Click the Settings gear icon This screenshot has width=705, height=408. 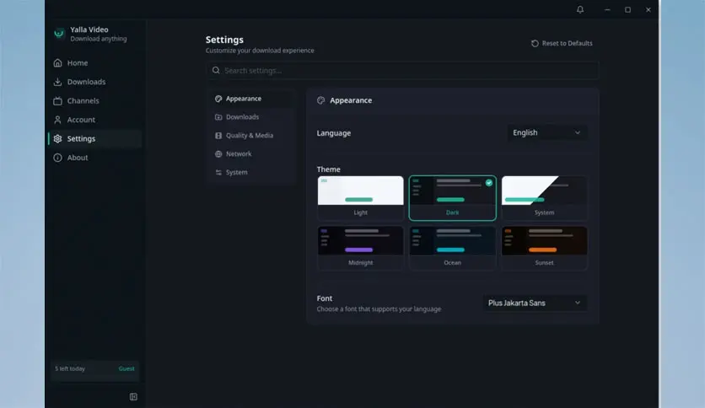(x=57, y=138)
